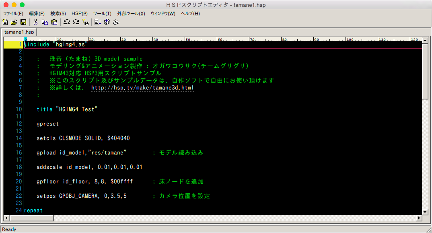The height and width of the screenshot is (233, 432).
Task: Click the vertical scrollbar up arrow
Action: [425, 40]
